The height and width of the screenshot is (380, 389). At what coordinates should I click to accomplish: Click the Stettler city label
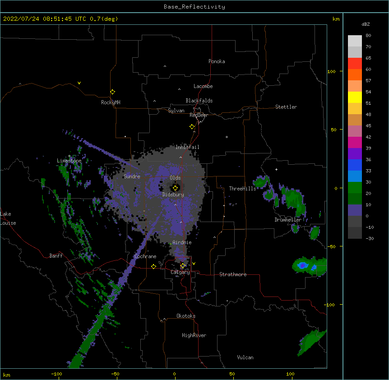286,107
